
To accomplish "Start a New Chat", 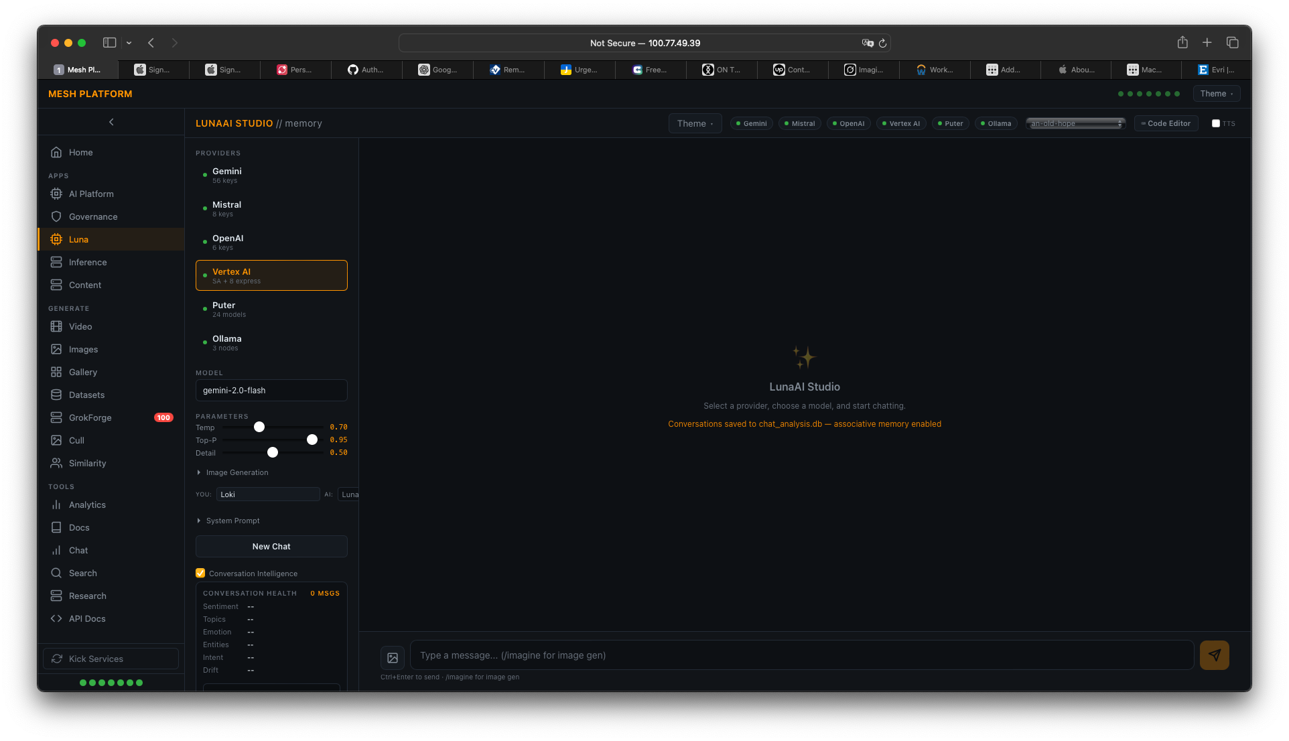I will point(271,546).
